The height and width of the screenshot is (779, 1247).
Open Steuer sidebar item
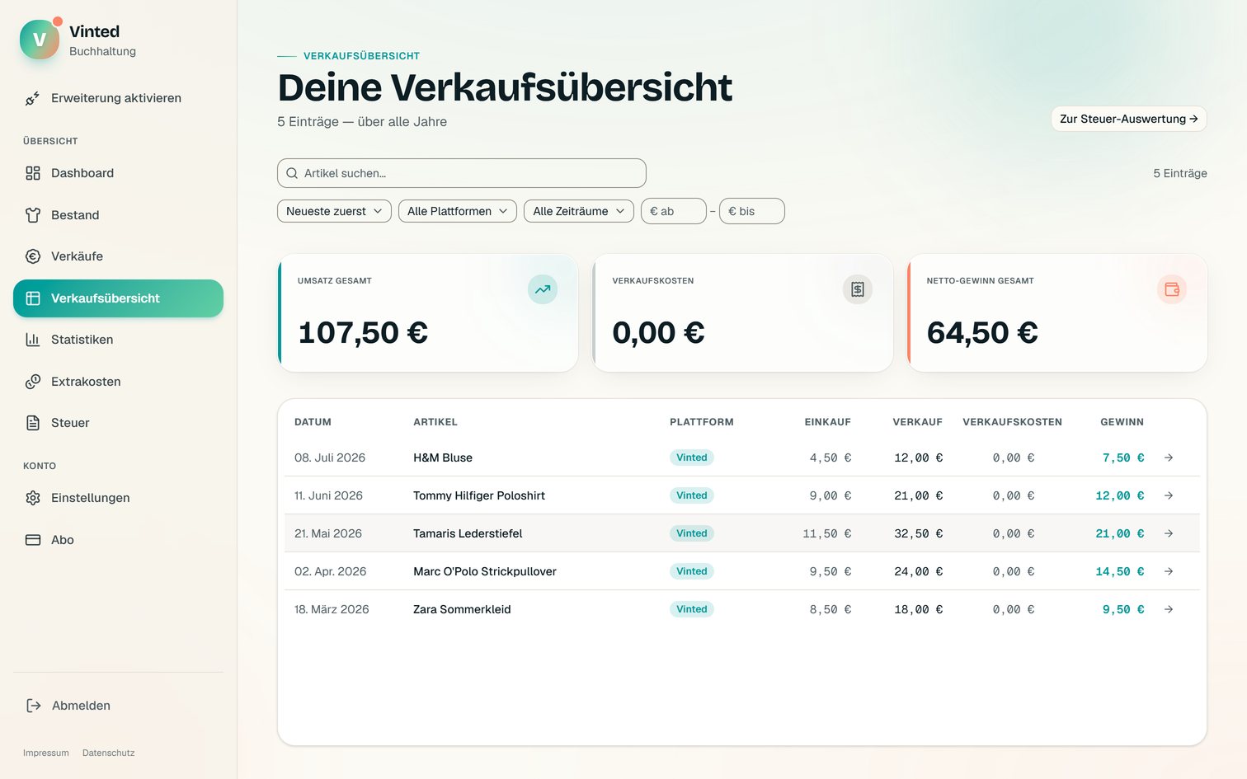click(118, 423)
